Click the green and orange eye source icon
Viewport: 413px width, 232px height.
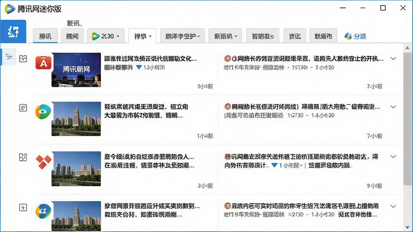click(x=43, y=112)
